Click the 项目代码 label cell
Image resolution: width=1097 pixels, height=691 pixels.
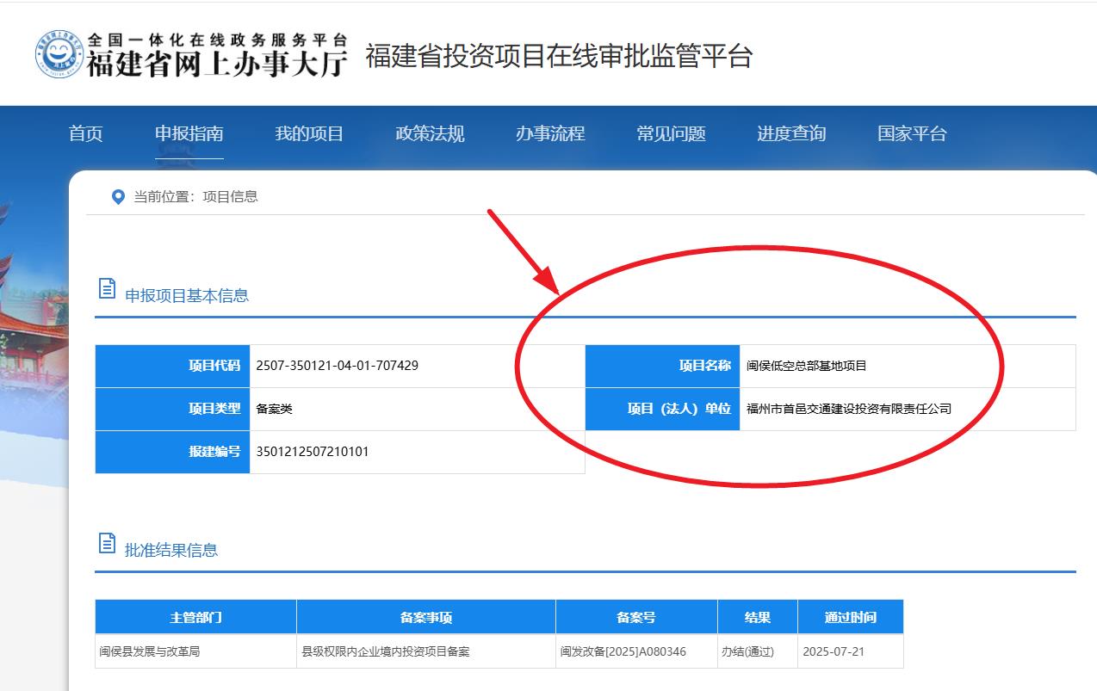click(x=172, y=366)
